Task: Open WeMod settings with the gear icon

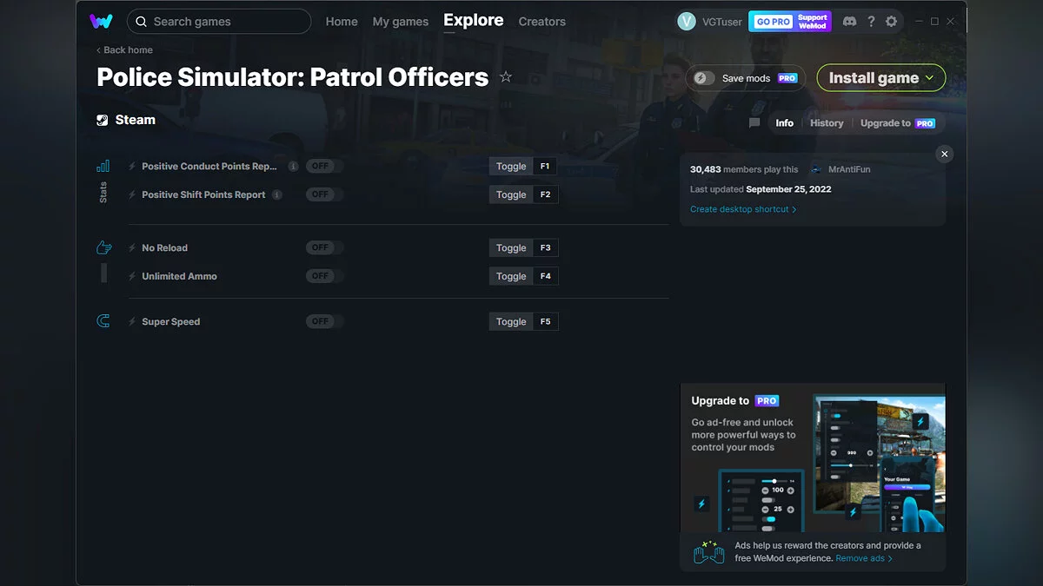Action: tap(892, 21)
